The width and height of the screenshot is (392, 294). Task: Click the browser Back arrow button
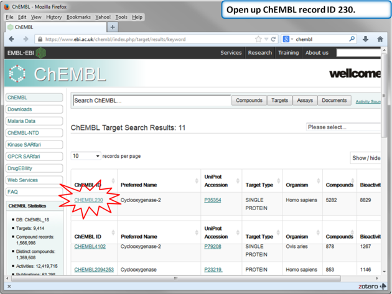11,39
